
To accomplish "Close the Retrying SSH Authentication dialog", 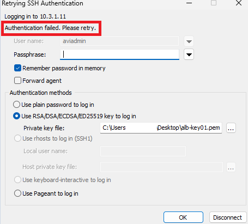I will tap(239, 3).
